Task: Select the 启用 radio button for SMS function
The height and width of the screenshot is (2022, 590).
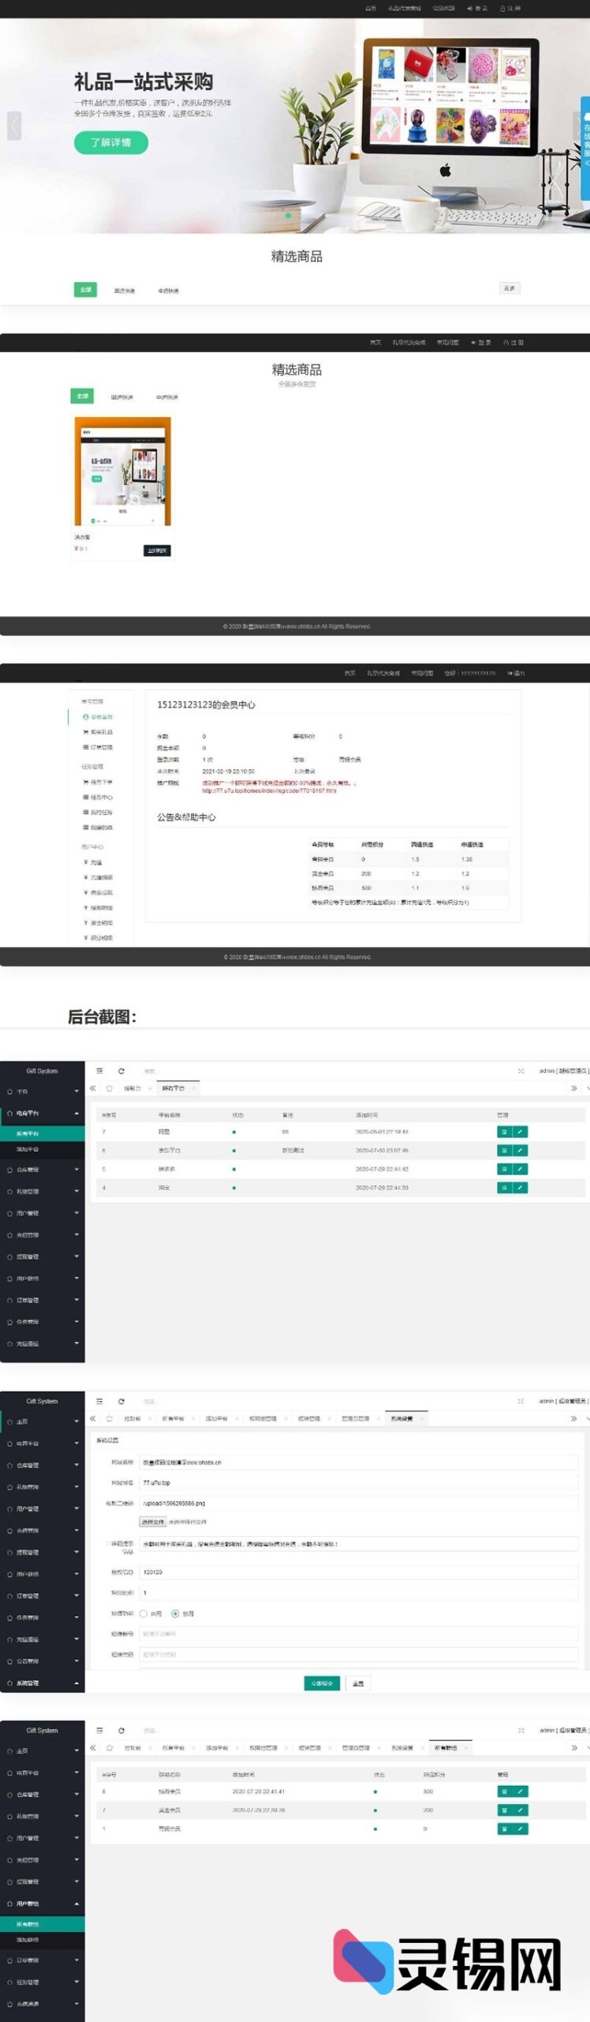Action: click(144, 1614)
